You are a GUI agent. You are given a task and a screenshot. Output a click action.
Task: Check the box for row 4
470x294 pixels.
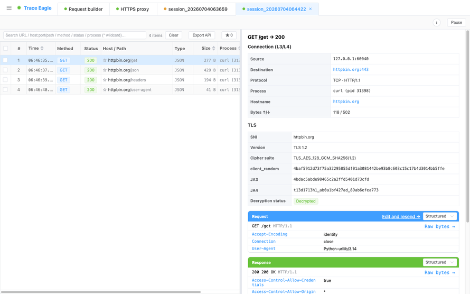5,90
